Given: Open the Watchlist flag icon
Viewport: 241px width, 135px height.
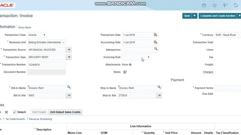Looking at the screenshot, I should [x=225, y=5].
